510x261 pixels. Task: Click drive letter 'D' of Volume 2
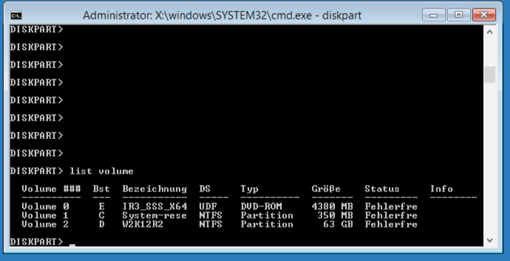(101, 224)
